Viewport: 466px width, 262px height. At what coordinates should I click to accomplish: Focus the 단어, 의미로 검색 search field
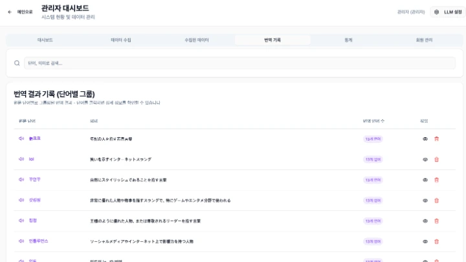click(239, 63)
